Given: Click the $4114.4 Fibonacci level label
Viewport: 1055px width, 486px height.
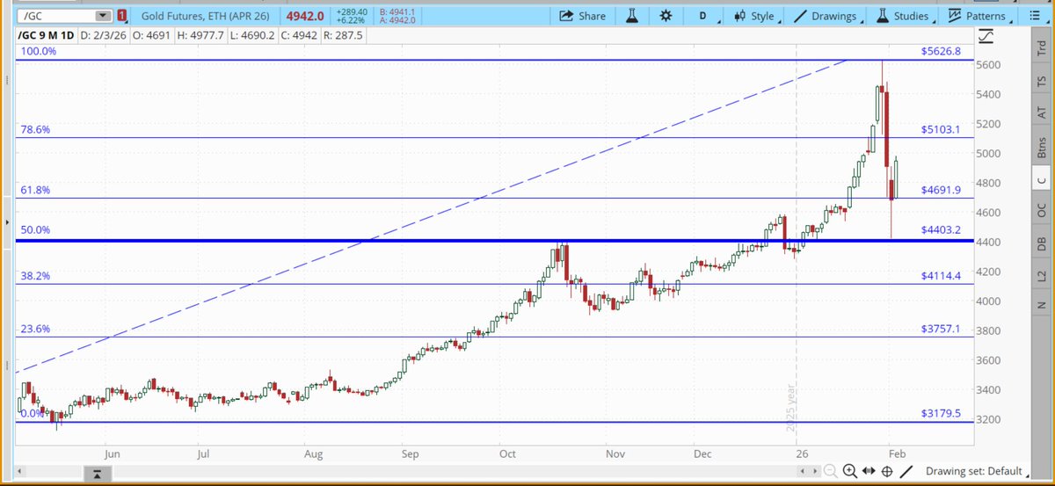Looking at the screenshot, I should 940,275.
